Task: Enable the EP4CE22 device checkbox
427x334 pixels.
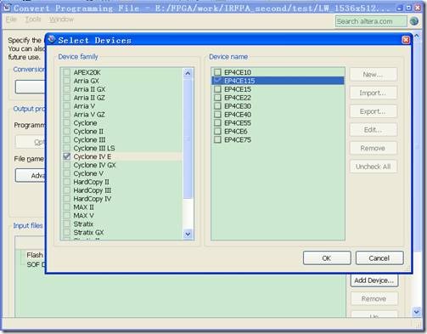Action: click(217, 98)
